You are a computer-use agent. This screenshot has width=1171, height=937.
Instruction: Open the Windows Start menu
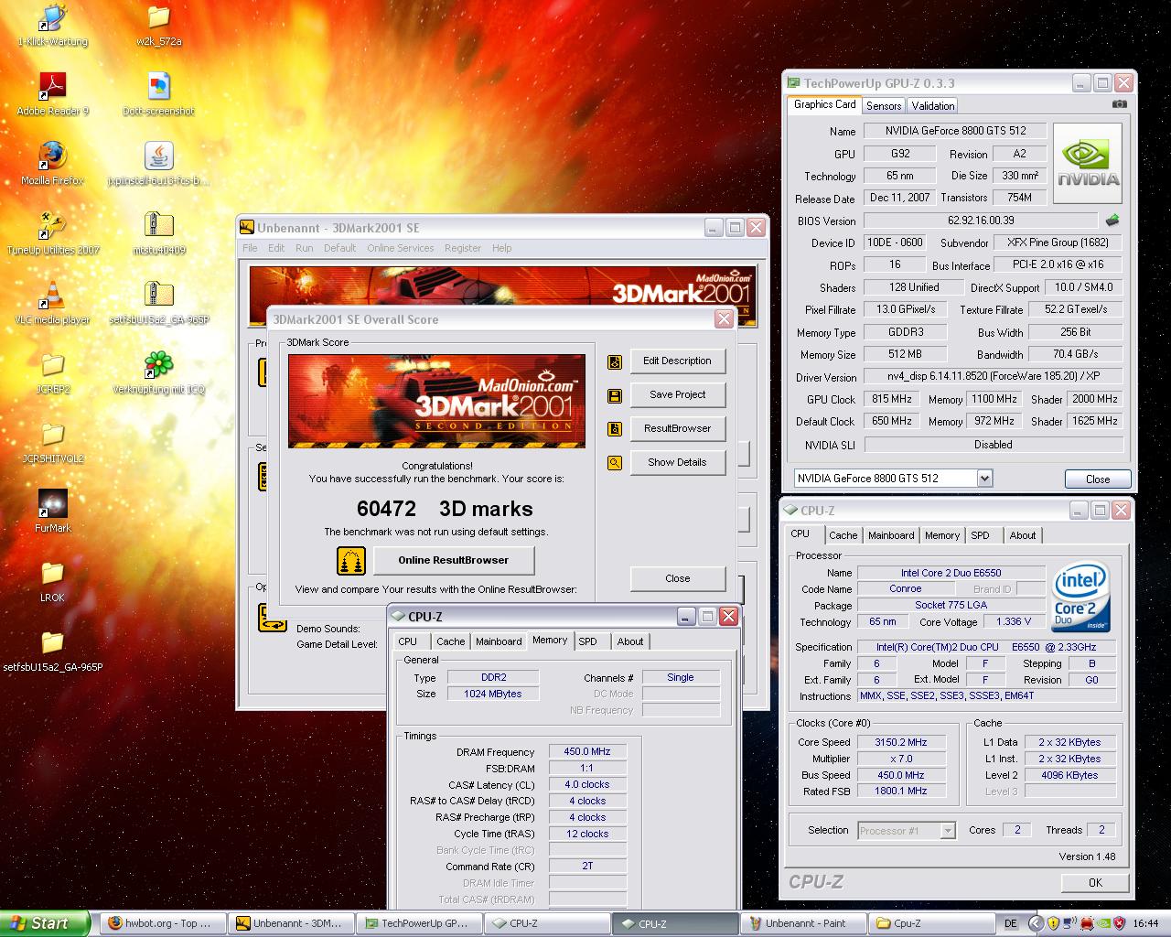[x=44, y=923]
